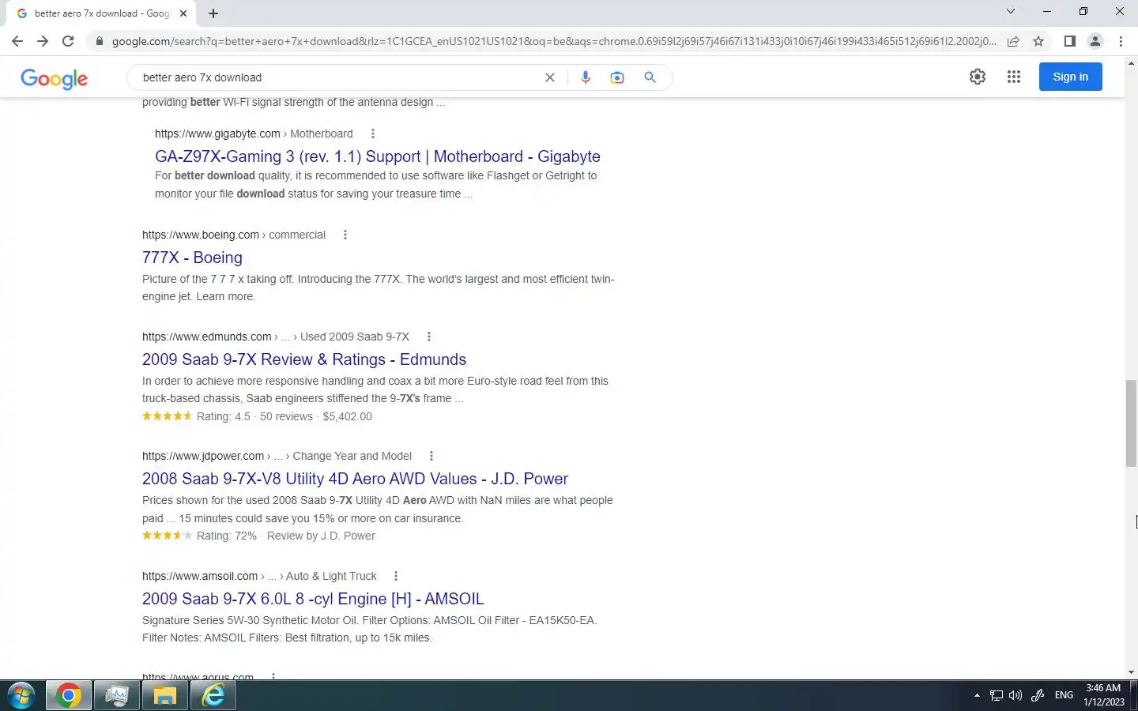The image size is (1138, 711).
Task: Open the Chrome profile icon
Action: [1095, 41]
